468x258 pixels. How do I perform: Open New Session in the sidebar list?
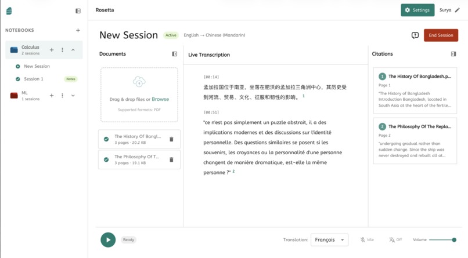coord(37,66)
